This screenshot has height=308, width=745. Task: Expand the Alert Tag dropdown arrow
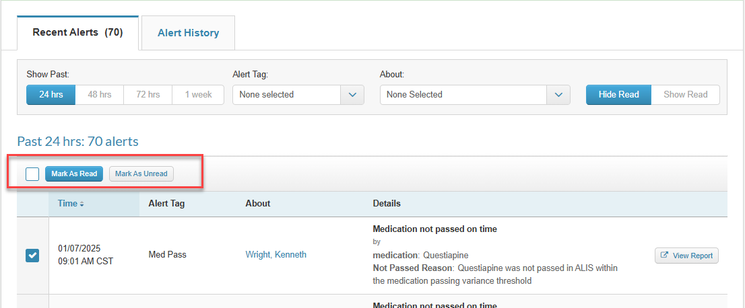(x=352, y=94)
